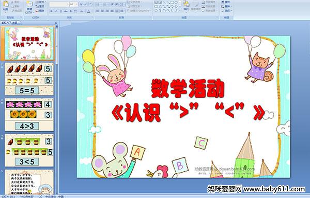Image resolution: width=310 pixels, height=198 pixels.
Task: Click the Format Painter brush icon
Action: click(13, 11)
